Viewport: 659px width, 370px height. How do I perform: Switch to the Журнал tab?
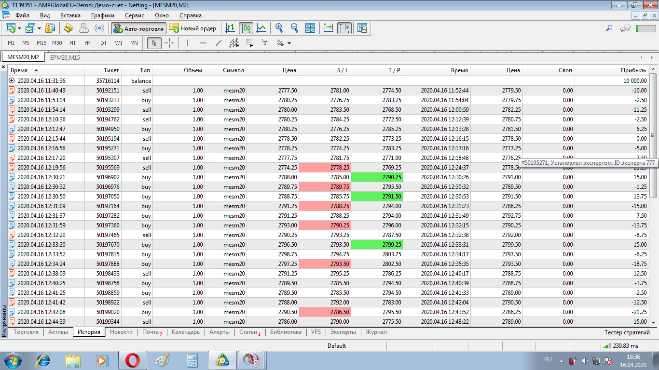point(376,332)
